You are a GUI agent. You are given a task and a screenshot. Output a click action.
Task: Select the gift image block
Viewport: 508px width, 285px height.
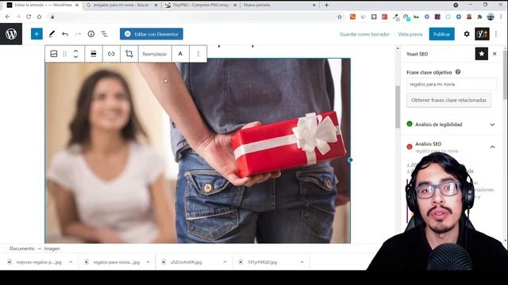click(x=198, y=151)
